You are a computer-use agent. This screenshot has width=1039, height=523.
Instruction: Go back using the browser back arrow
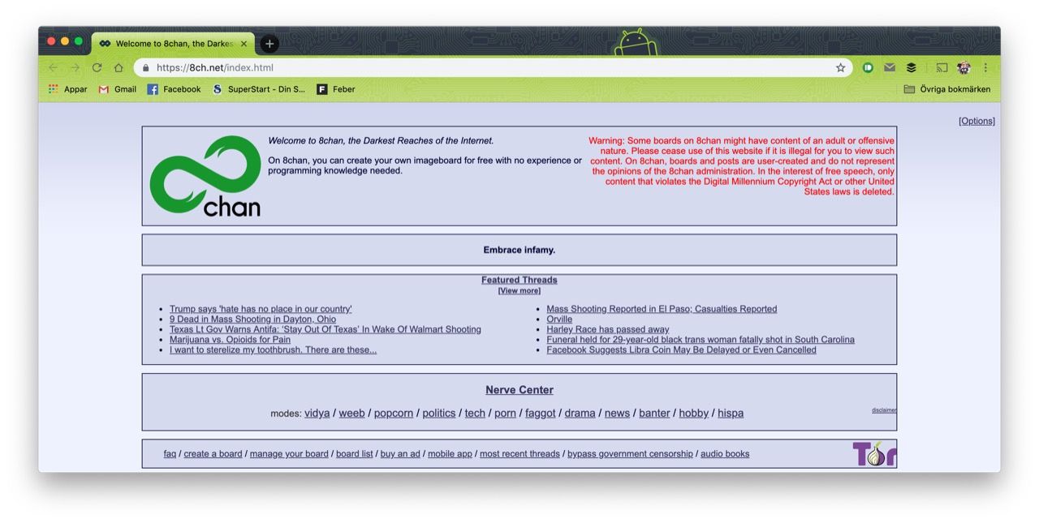53,68
